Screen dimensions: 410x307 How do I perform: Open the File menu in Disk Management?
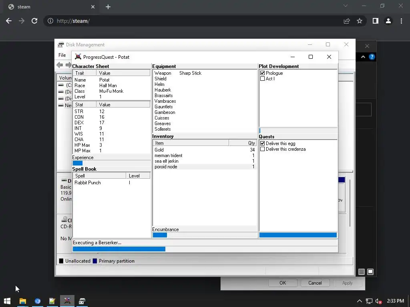[x=62, y=55]
